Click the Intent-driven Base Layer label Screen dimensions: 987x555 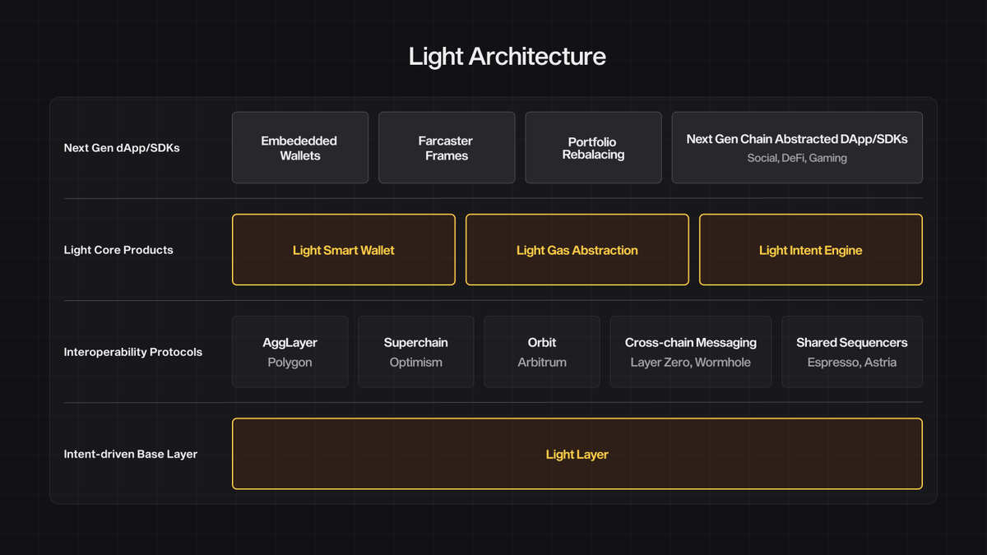pyautogui.click(x=131, y=454)
